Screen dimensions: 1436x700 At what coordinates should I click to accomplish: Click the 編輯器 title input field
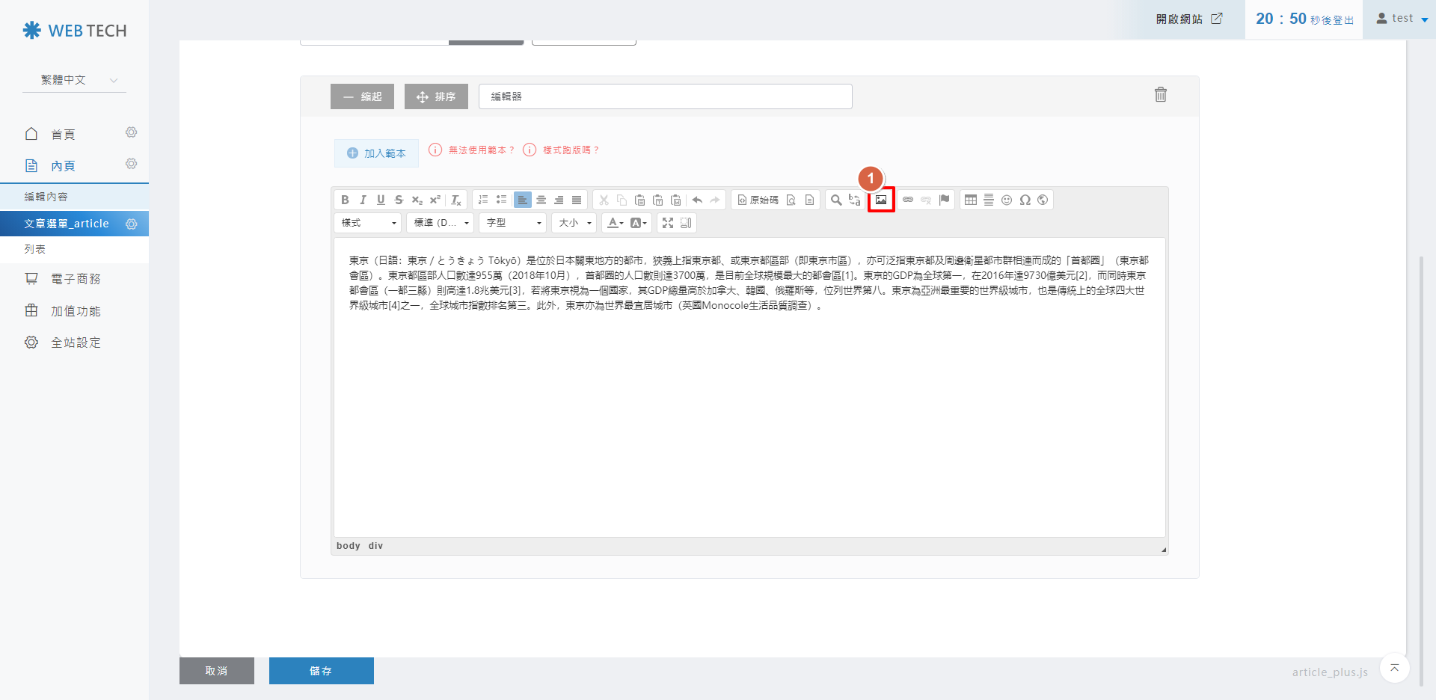[665, 96]
